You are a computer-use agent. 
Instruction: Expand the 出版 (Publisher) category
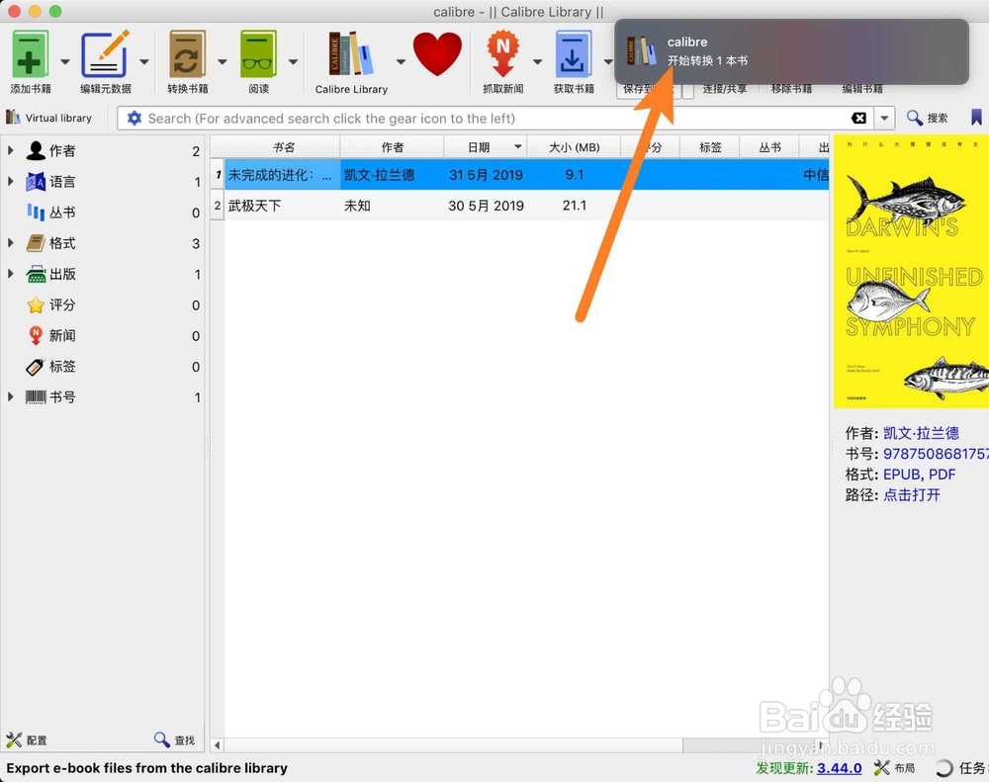(11, 274)
